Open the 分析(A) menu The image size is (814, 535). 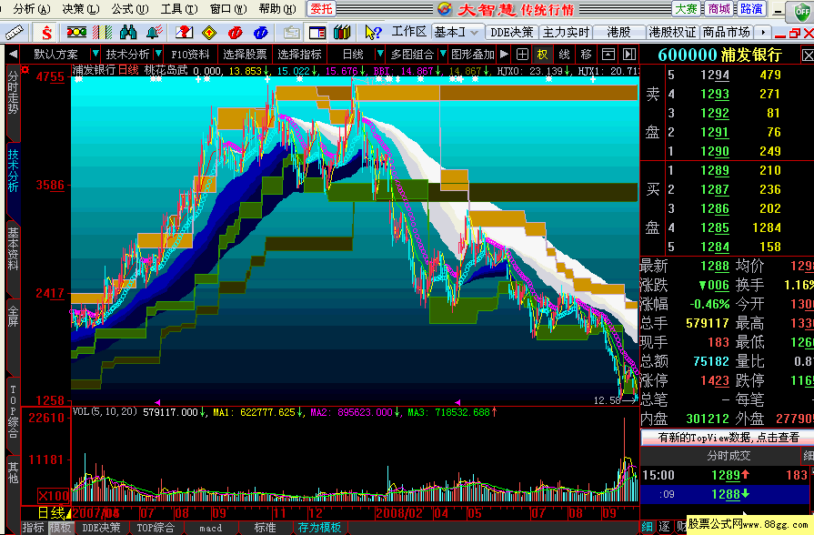tap(32, 9)
